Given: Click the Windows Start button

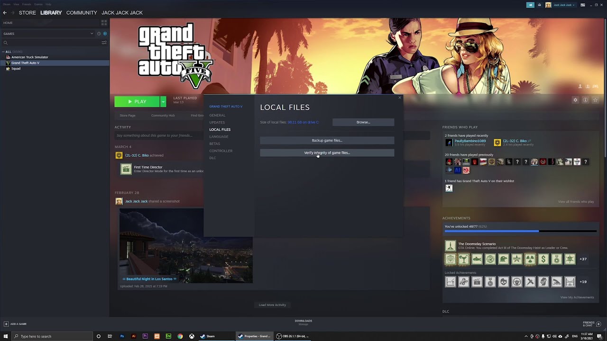Looking at the screenshot, I should coord(6,336).
